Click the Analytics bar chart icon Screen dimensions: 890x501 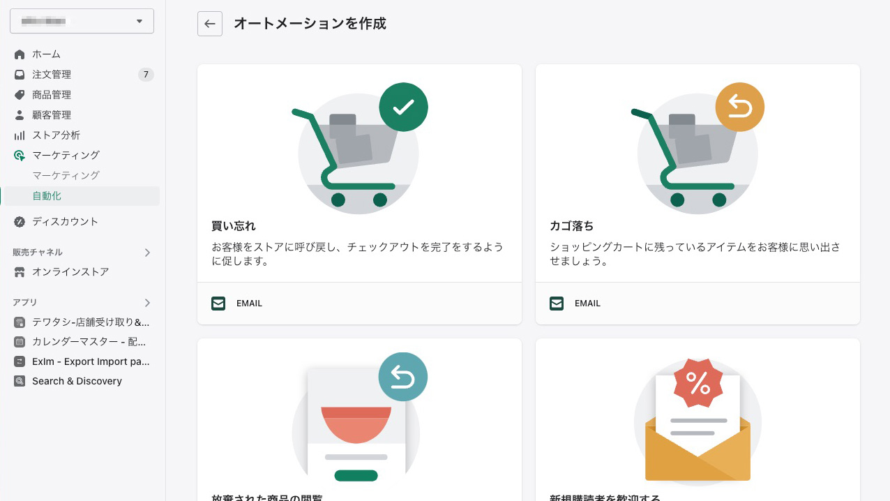(x=20, y=135)
